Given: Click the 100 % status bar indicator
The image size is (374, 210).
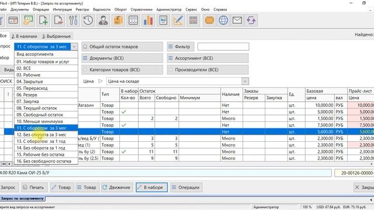Looking at the screenshot, I should (307, 207).
